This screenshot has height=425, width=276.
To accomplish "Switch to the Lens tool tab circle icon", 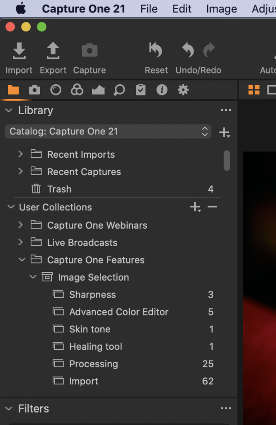I will coord(56,90).
